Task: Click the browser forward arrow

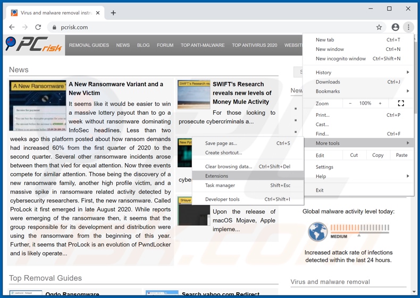Action: tap(25, 27)
